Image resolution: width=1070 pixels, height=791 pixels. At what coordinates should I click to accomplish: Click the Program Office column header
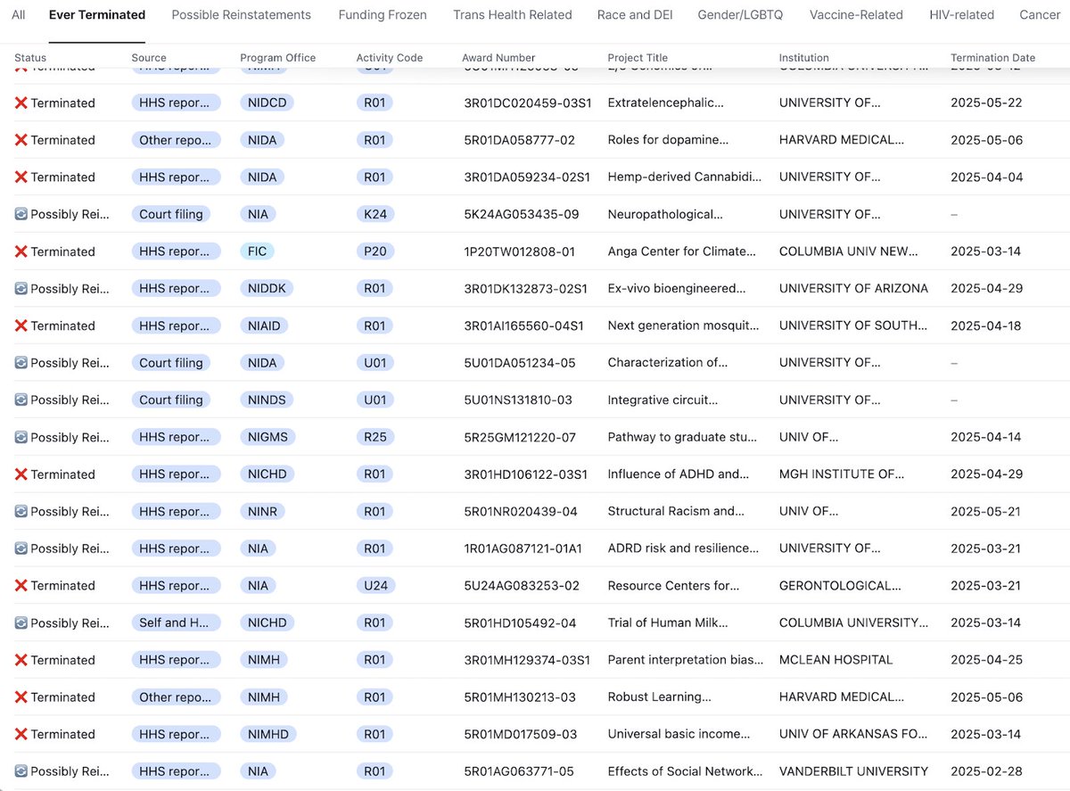pos(277,58)
